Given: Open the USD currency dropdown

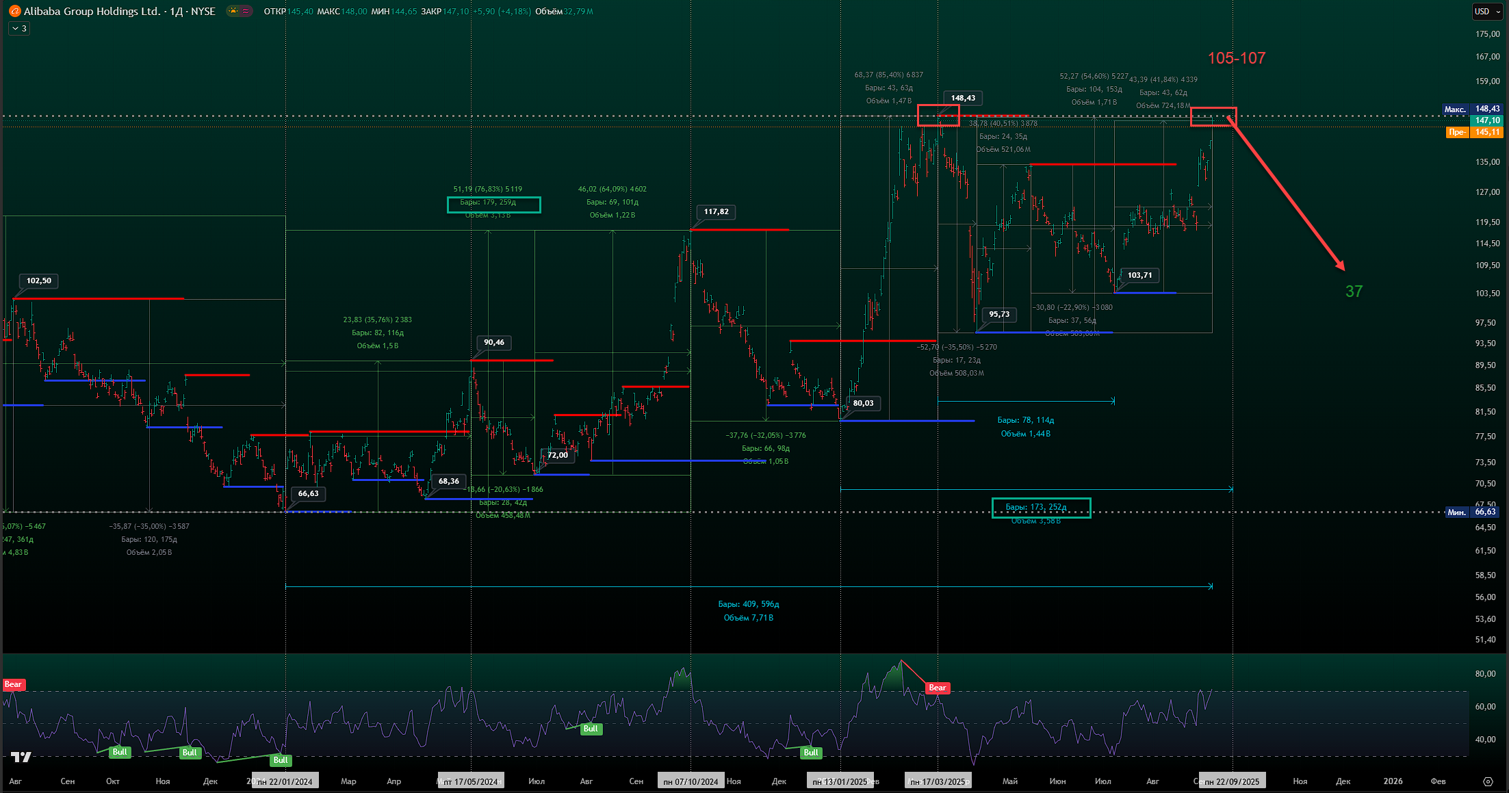Looking at the screenshot, I should [1486, 12].
